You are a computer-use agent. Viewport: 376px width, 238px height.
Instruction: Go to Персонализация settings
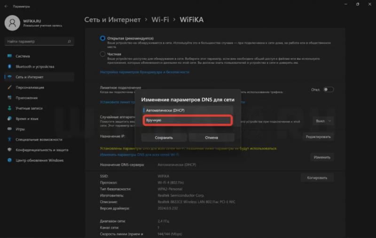point(30,87)
